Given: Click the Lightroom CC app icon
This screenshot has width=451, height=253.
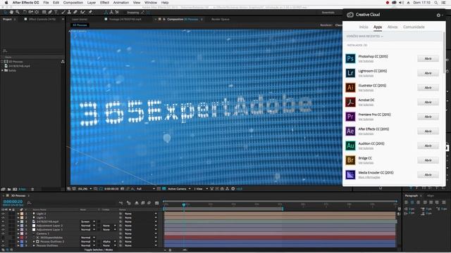Looking at the screenshot, I should (350, 73).
